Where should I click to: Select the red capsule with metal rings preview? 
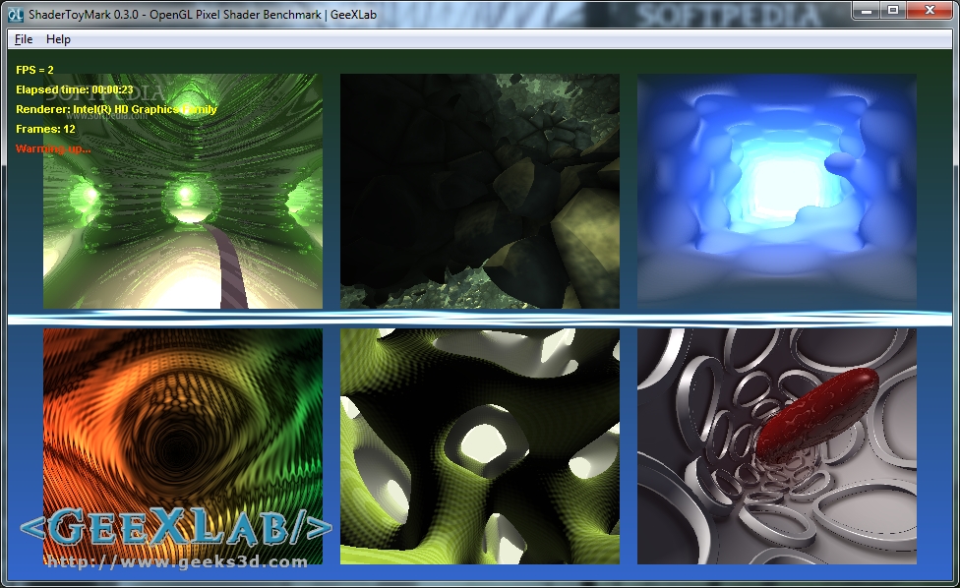tap(777, 446)
